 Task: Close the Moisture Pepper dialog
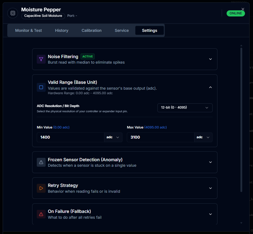tap(243, 9)
